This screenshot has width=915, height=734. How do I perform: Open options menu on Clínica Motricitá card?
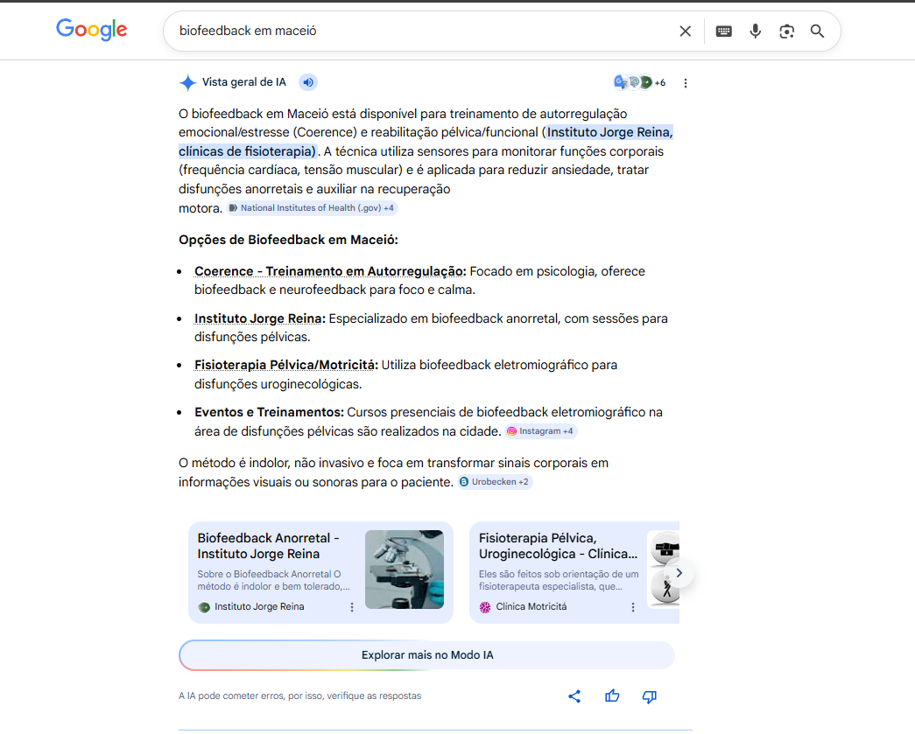[x=632, y=607]
